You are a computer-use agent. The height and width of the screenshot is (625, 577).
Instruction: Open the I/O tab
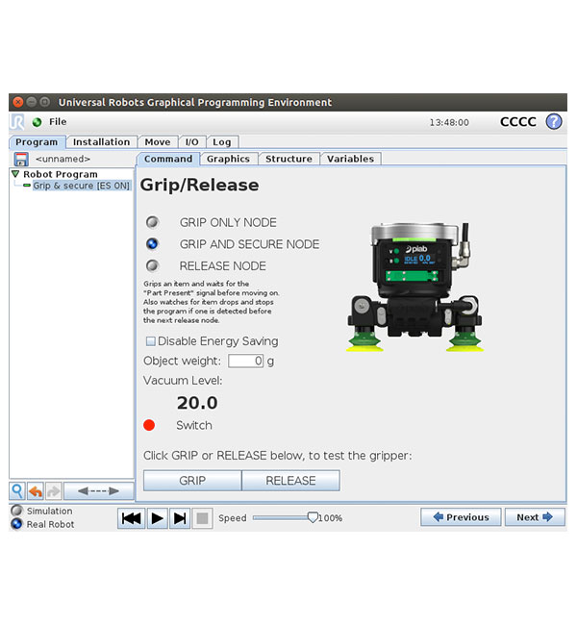point(191,142)
